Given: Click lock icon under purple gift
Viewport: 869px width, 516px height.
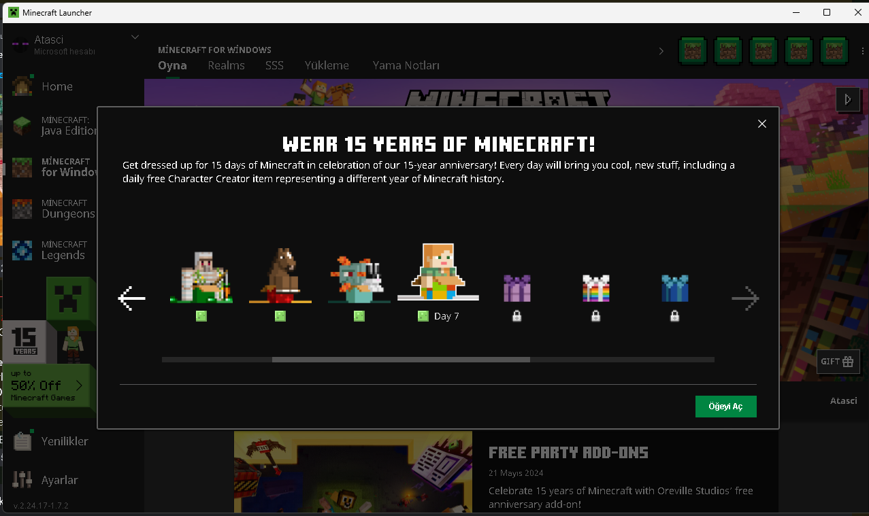Looking at the screenshot, I should pyautogui.click(x=517, y=316).
